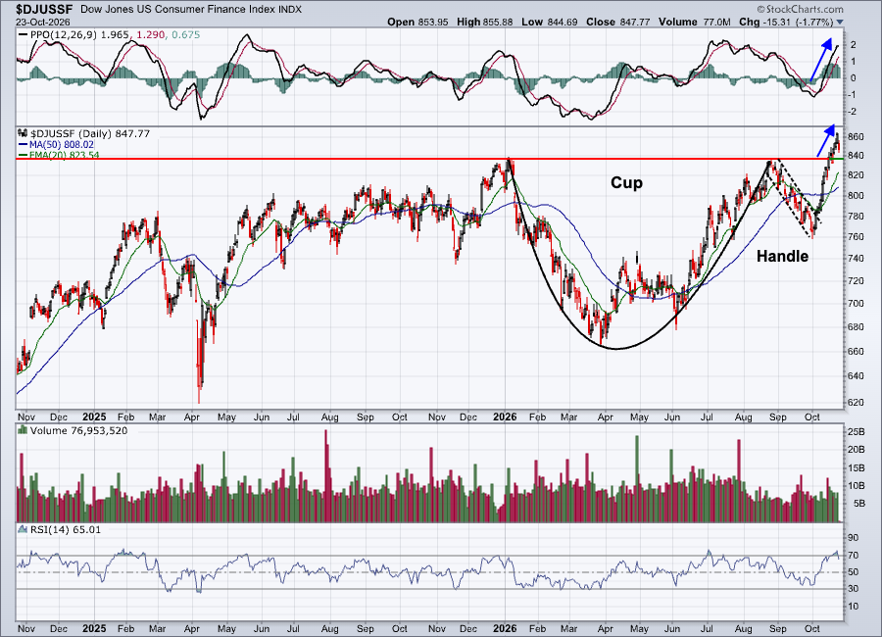
Task: Select the $DJUSSF ticker symbol in the header
Action: (44, 9)
